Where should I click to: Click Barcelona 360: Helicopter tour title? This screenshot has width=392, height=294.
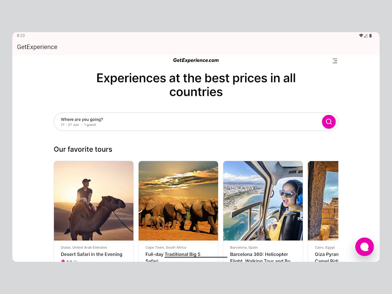click(x=260, y=257)
